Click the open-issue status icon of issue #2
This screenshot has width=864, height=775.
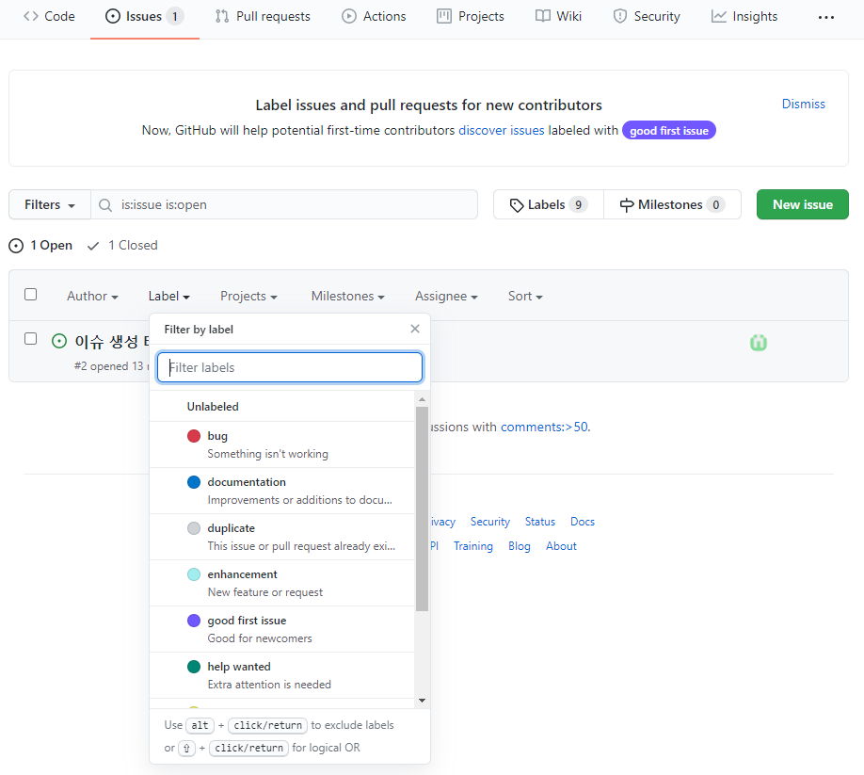point(59,341)
